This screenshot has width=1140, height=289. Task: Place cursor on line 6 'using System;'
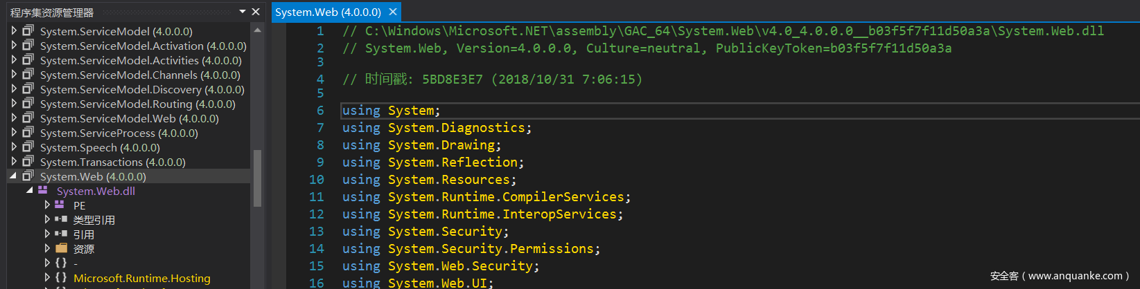click(x=391, y=111)
